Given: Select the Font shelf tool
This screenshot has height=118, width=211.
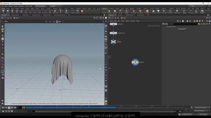Looking at the screenshot, I should pyautogui.click(x=60, y=11).
